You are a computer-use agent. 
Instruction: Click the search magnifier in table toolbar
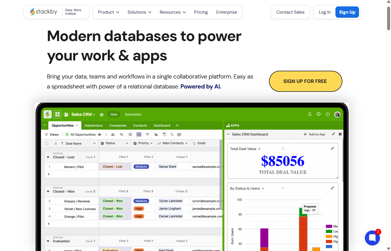pos(172,135)
